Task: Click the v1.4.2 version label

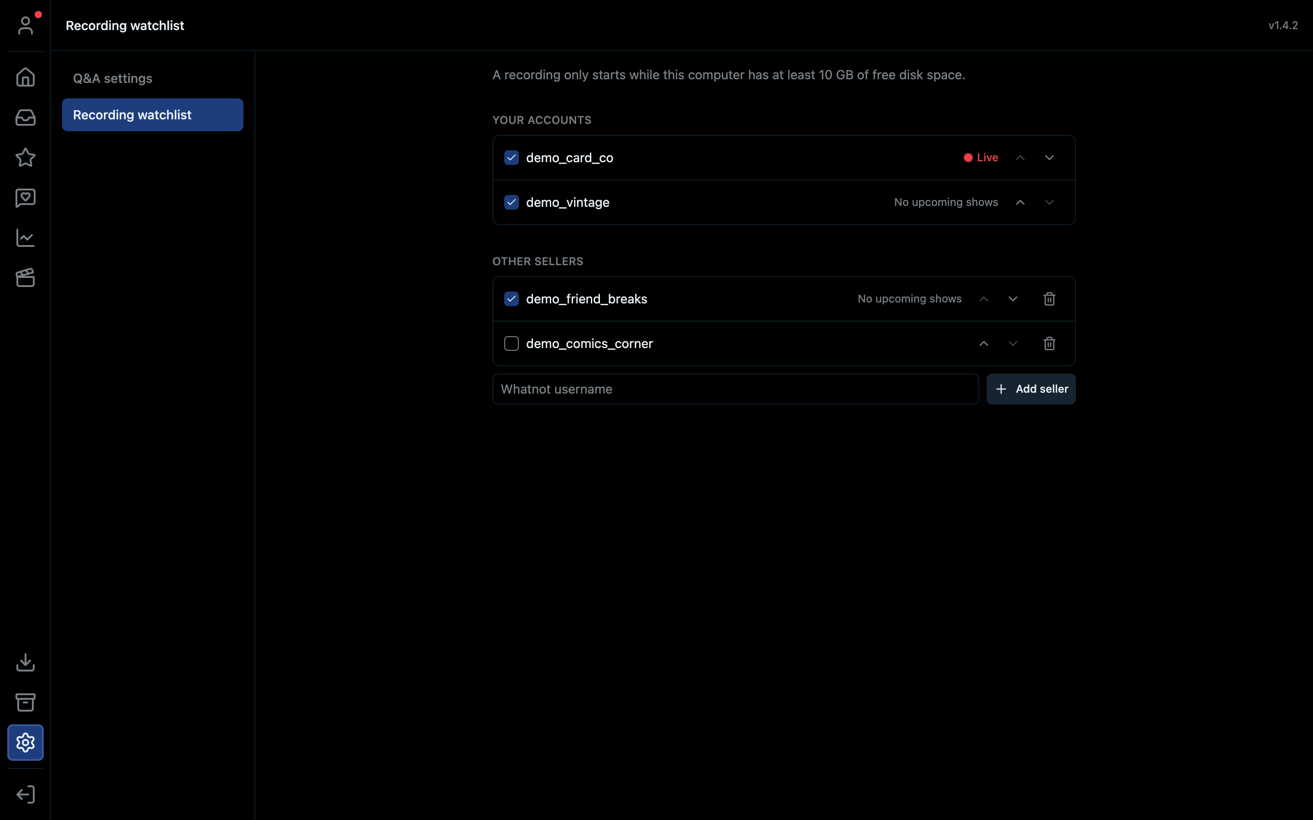Action: pos(1282,25)
